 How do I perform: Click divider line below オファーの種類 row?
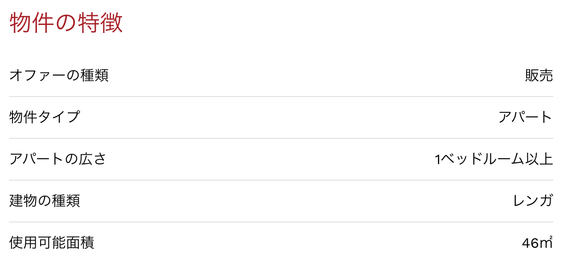point(281,97)
